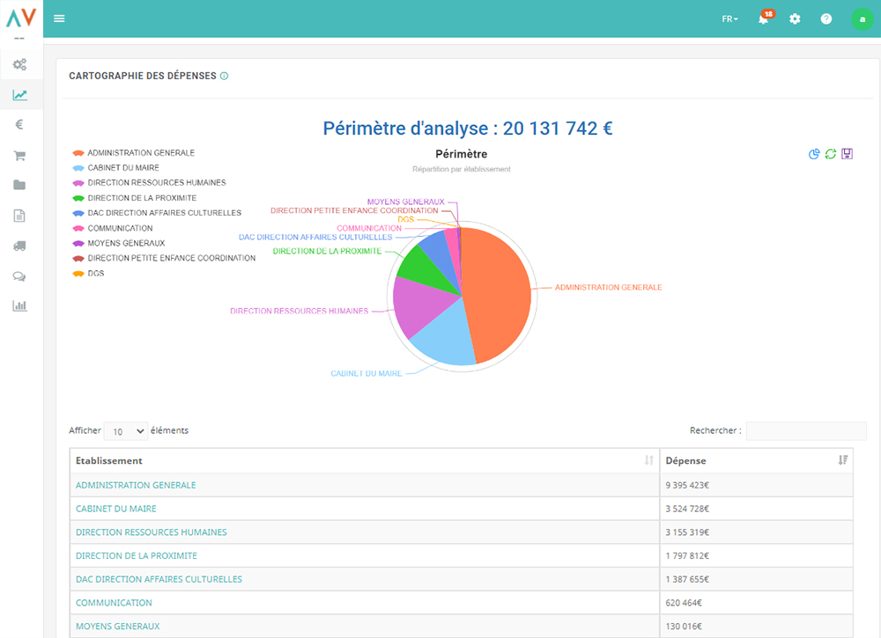Save the chart with purple disk icon
The image size is (881, 638).
pyautogui.click(x=848, y=154)
